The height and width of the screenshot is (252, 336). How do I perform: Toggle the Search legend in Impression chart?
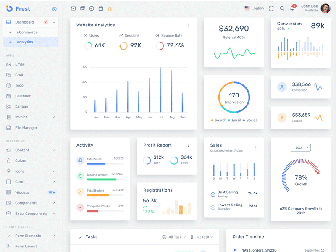tap(218, 120)
